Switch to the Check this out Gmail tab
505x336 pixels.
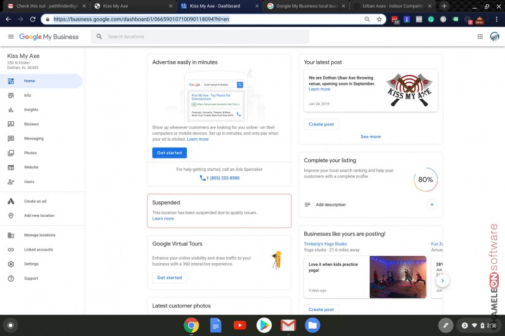pos(46,6)
